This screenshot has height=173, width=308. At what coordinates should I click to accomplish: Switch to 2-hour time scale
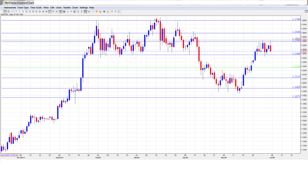pos(40,12)
